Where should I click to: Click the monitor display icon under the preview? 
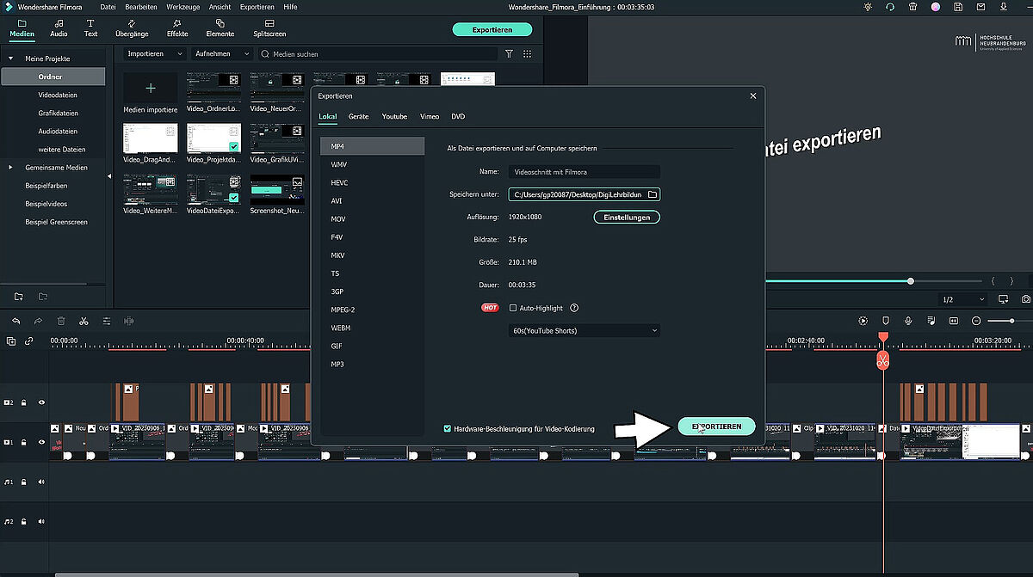click(x=1003, y=299)
